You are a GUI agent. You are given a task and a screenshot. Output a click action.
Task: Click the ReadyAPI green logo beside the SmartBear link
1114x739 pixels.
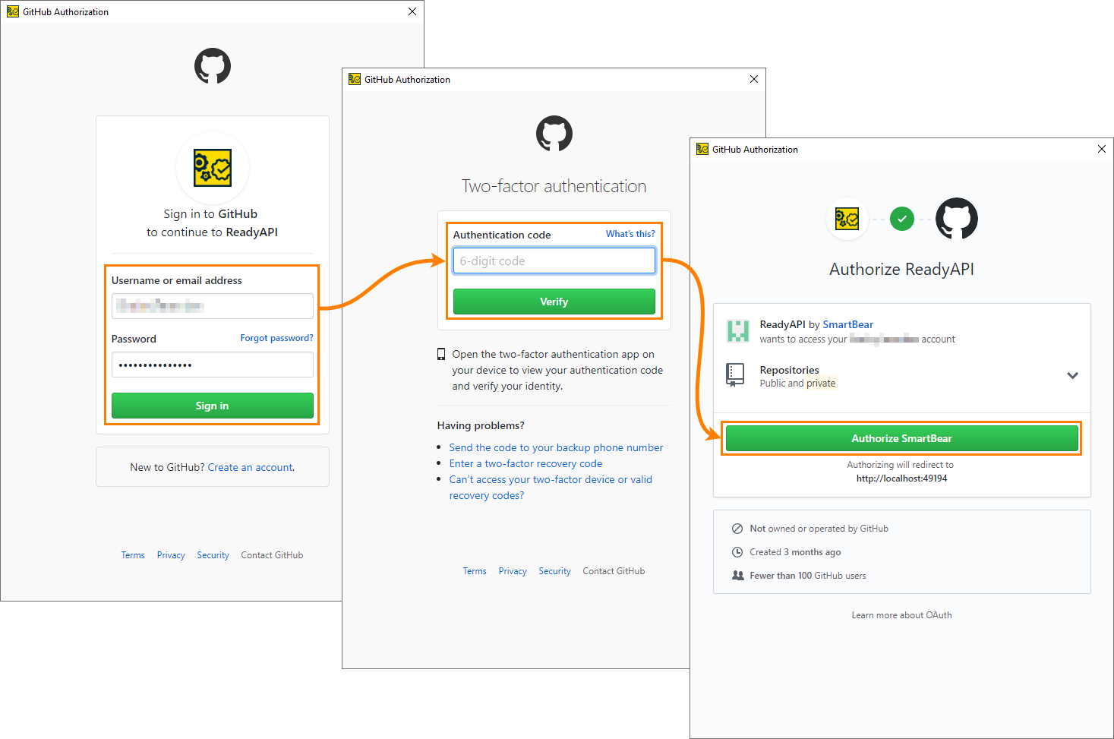pos(736,331)
